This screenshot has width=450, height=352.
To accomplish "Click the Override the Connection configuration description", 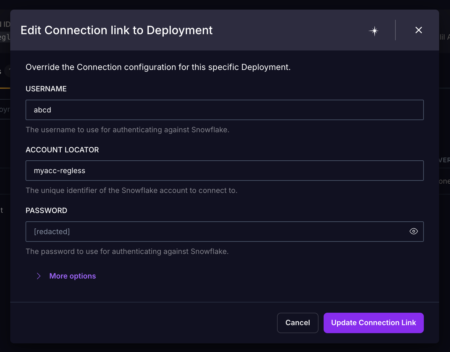I will (x=158, y=67).
